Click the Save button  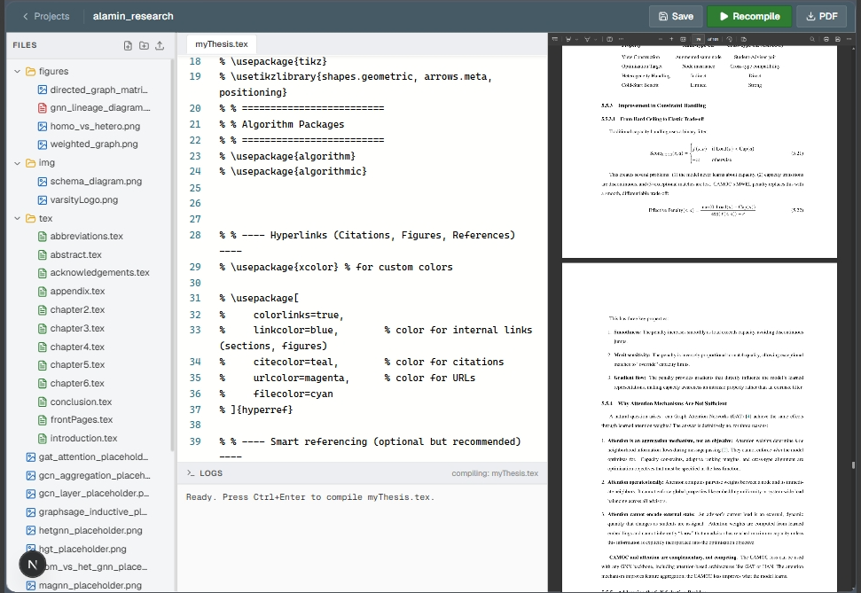coord(676,17)
